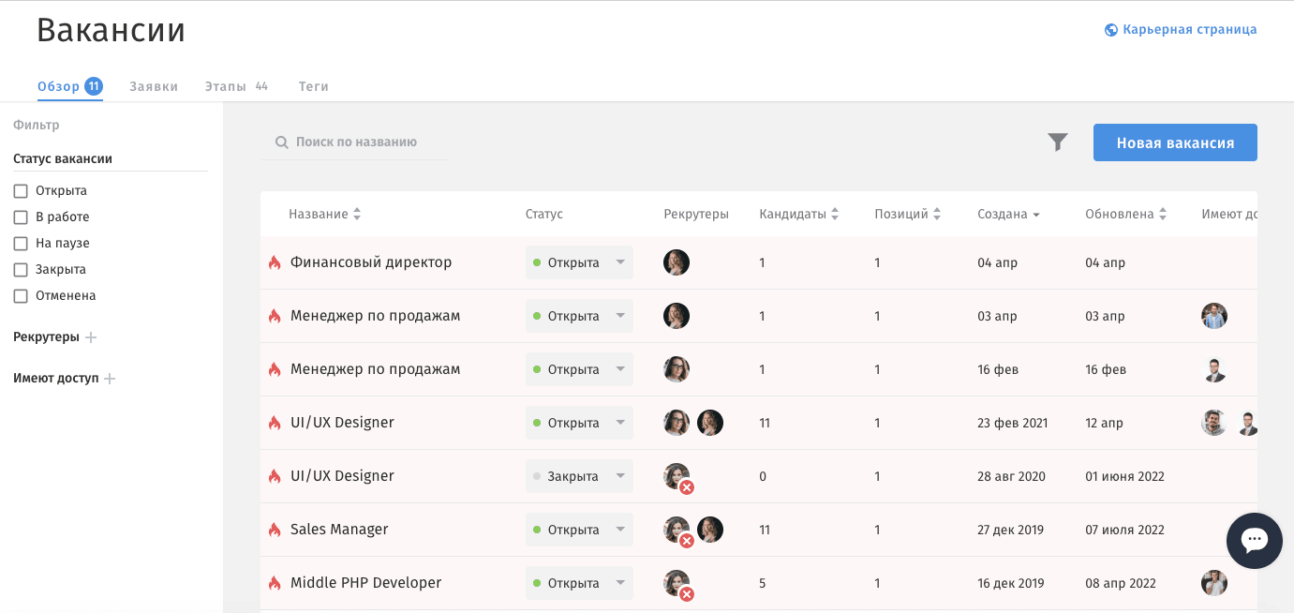1294x613 pixels.
Task: Click the funnel filter icon
Action: click(x=1058, y=142)
